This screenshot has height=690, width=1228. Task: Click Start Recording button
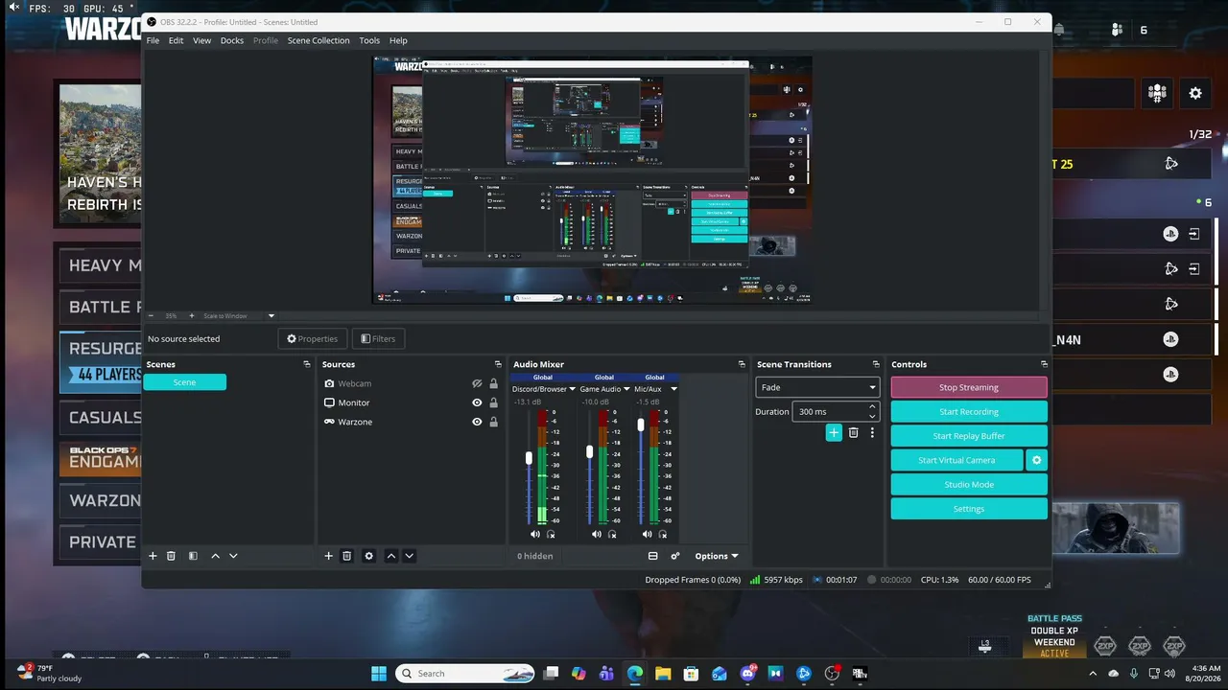[969, 411]
